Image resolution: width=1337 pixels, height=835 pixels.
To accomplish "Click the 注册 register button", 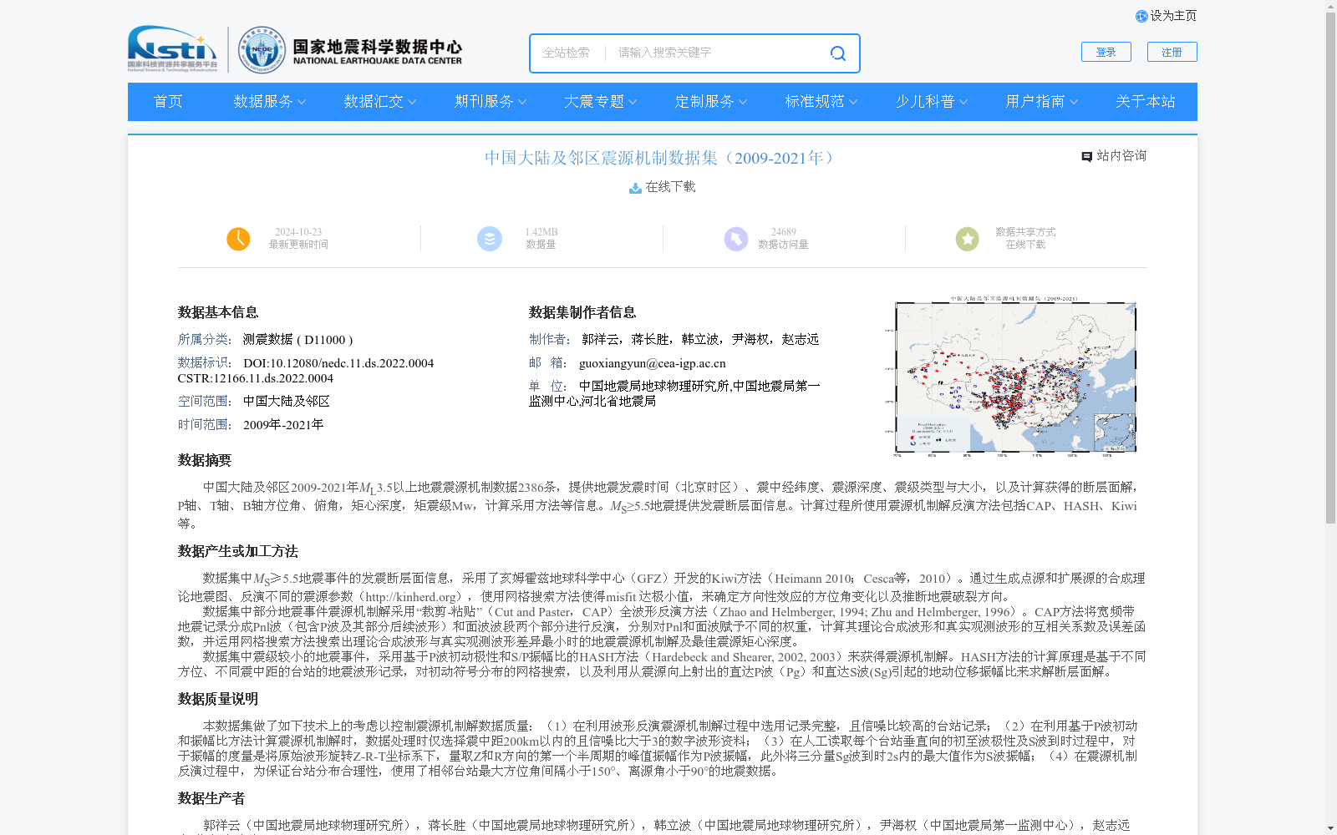I will pos(1172,52).
